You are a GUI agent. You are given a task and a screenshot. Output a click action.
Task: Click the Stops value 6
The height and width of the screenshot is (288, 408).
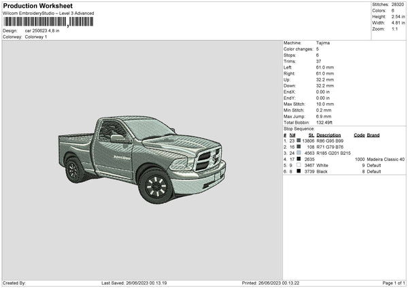coord(318,55)
